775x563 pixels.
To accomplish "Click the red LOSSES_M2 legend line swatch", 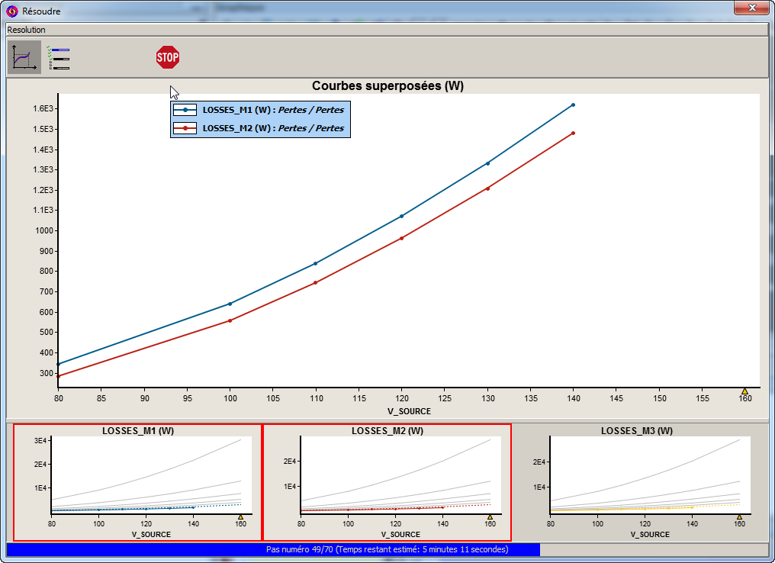I will click(x=185, y=128).
